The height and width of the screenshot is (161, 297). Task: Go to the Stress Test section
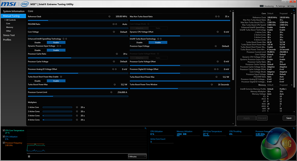pyautogui.click(x=9, y=35)
